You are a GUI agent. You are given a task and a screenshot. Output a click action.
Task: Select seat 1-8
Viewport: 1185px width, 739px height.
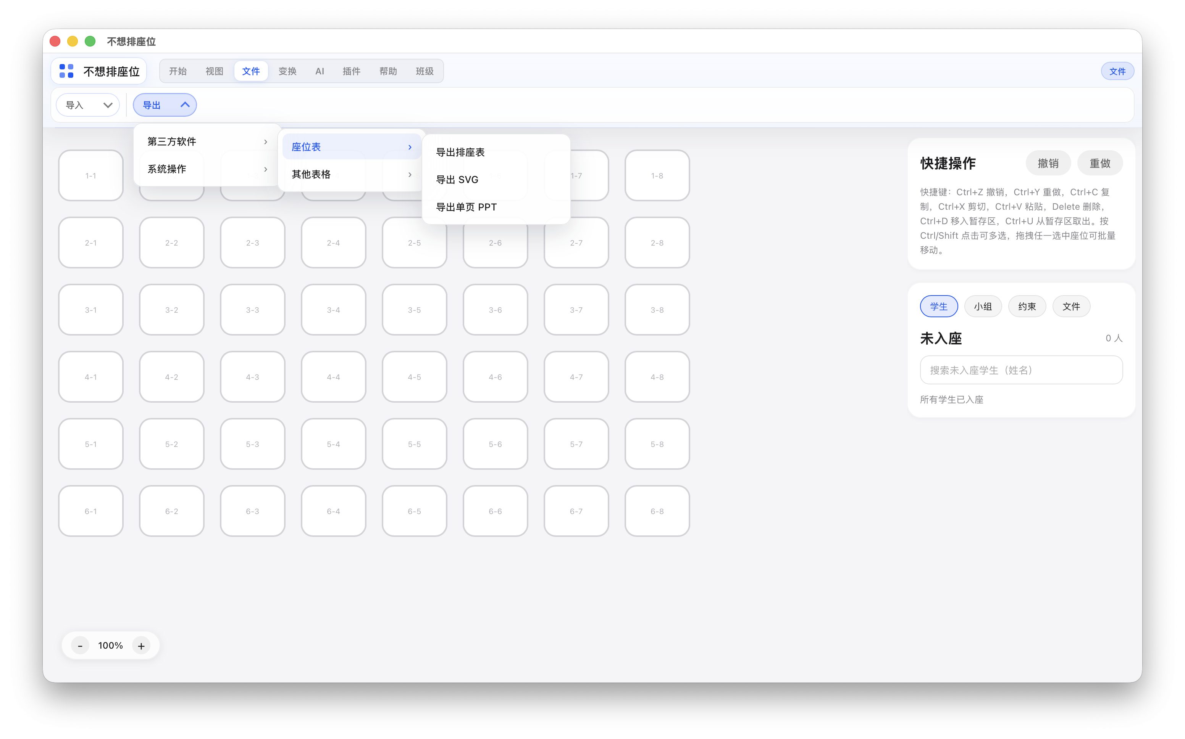[x=657, y=175]
